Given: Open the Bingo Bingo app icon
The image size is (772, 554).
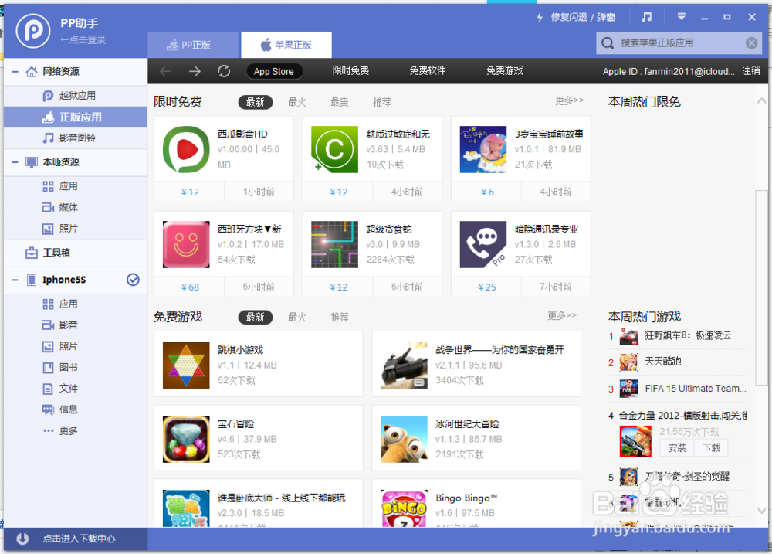Looking at the screenshot, I should [405, 508].
